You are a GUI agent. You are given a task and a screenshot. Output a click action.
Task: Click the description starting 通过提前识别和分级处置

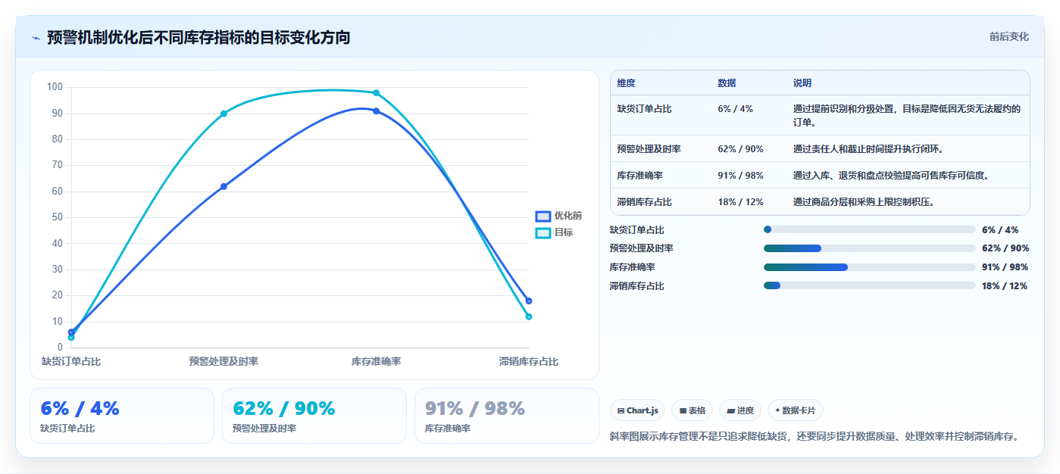[907, 115]
